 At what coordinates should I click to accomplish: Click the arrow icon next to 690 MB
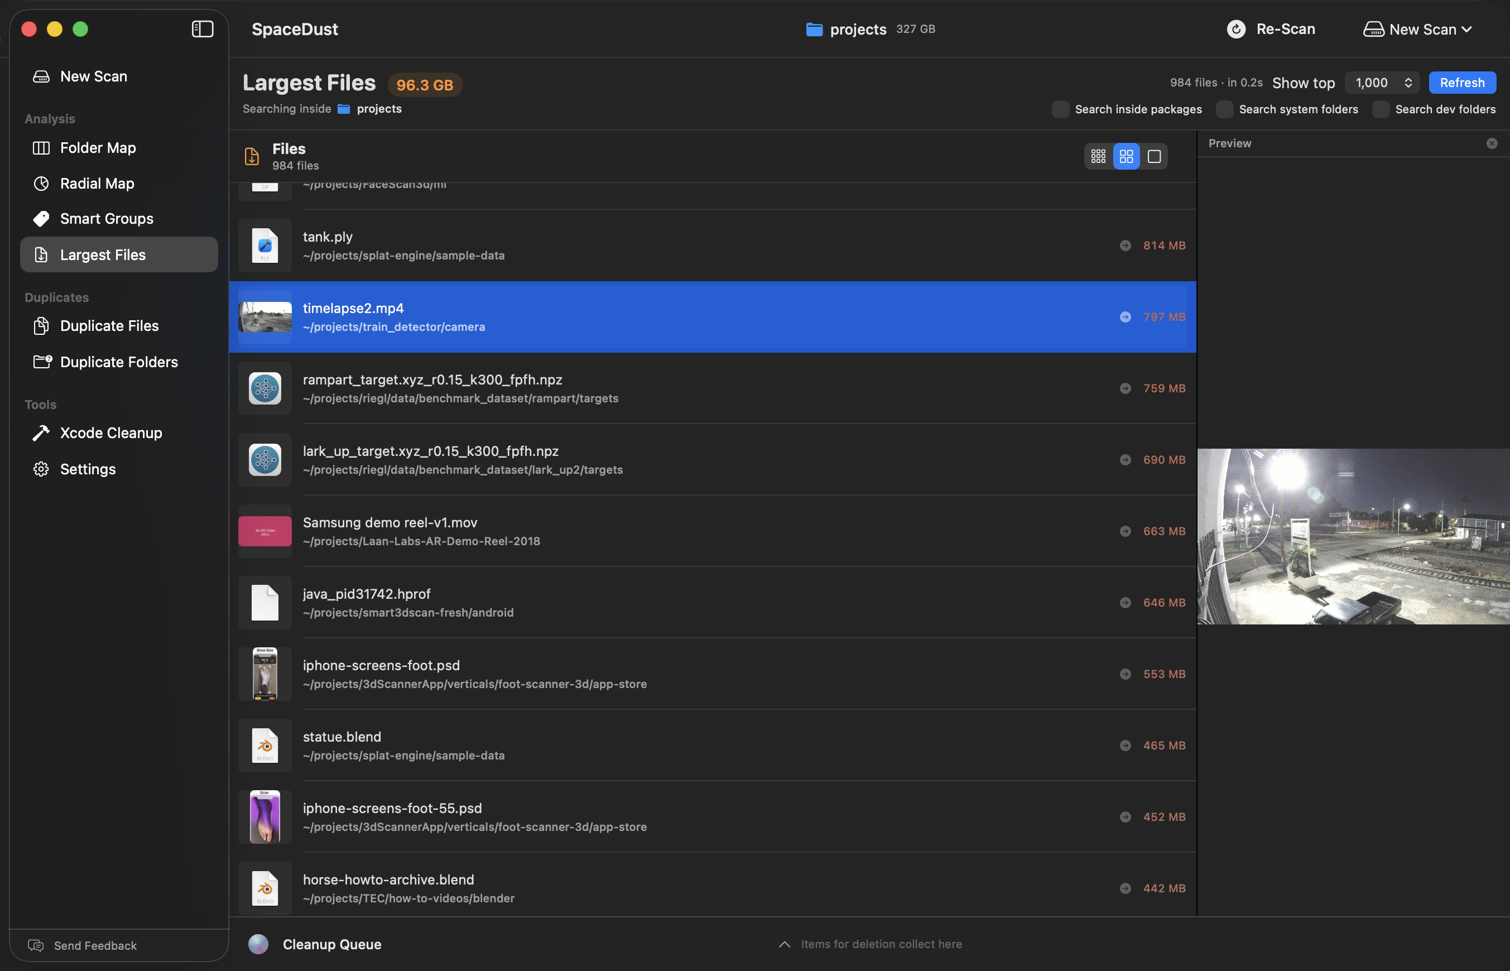coord(1126,460)
